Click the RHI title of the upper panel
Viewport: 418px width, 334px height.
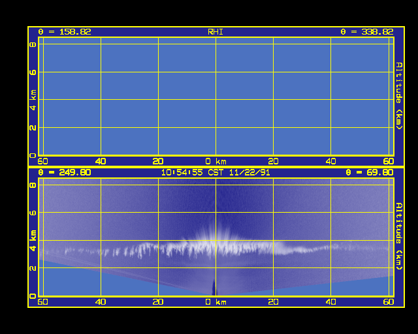[216, 32]
